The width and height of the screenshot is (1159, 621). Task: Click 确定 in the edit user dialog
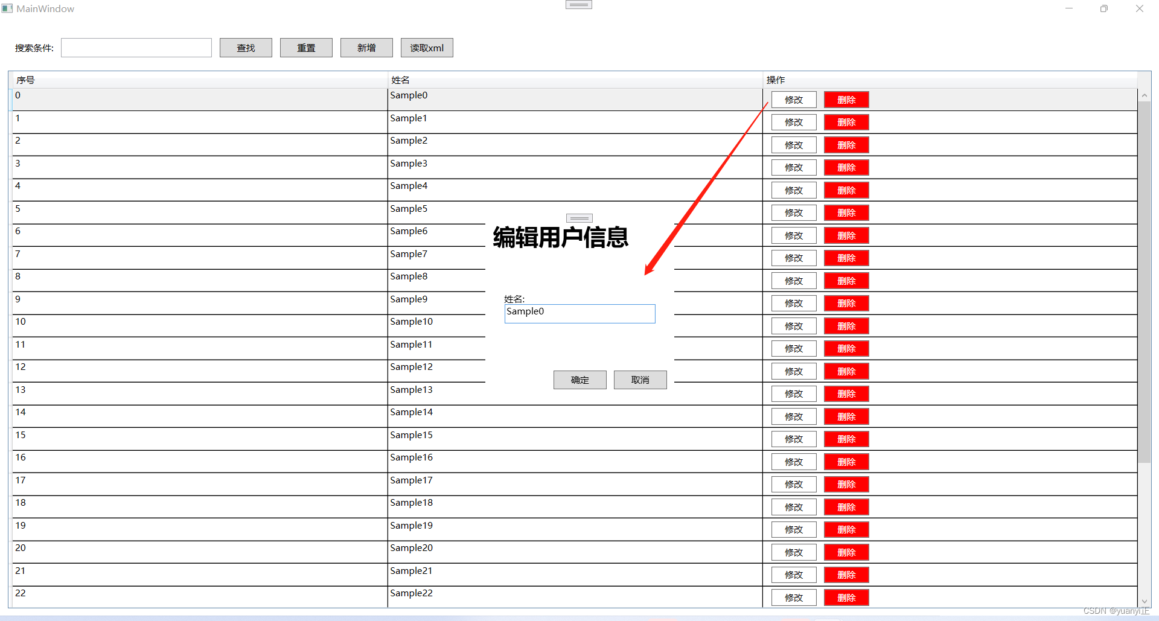[x=580, y=380]
